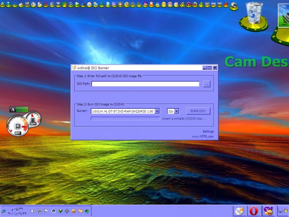Click the volume speaker tray icon

(x=33, y=211)
